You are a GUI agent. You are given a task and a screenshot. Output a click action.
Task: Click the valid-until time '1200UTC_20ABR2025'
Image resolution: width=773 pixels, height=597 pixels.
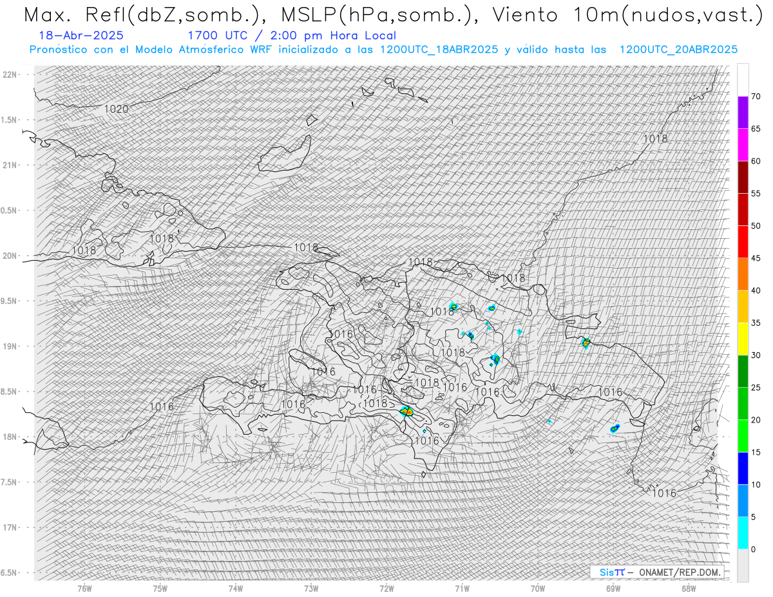(678, 50)
